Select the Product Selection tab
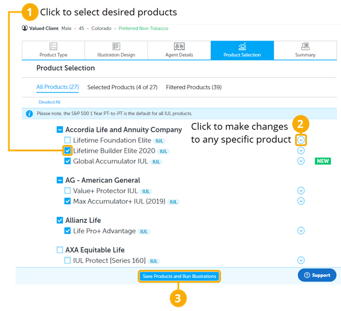This screenshot has width=341, height=311. click(242, 50)
